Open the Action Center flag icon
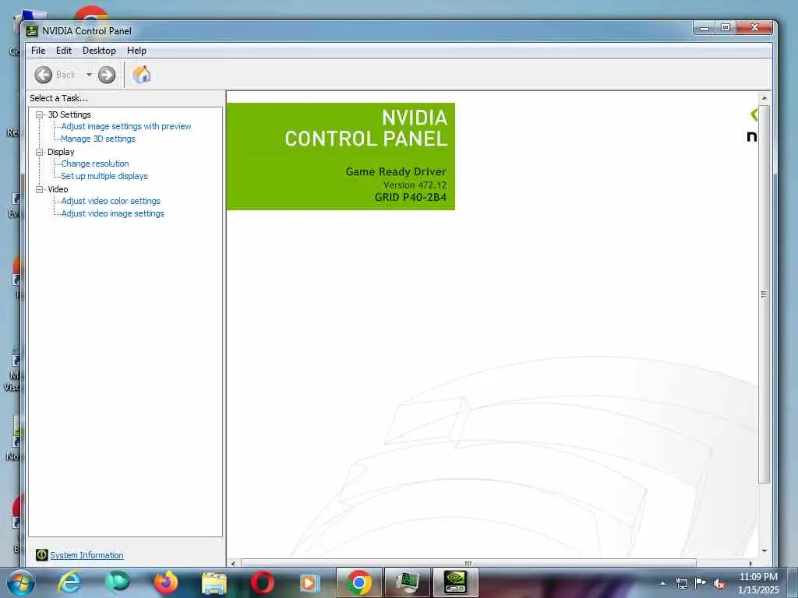Image resolution: width=798 pixels, height=598 pixels. [701, 583]
